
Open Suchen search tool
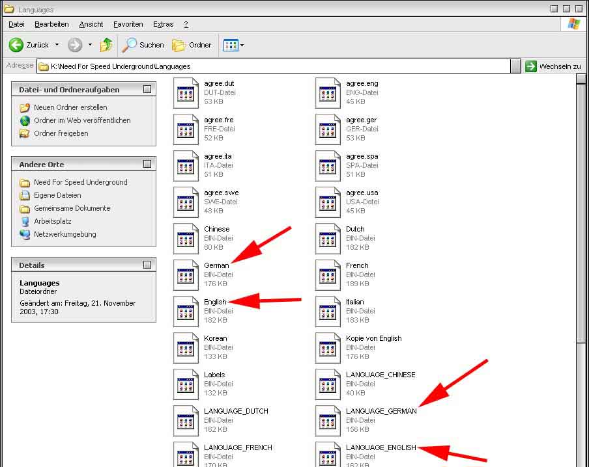tap(143, 45)
